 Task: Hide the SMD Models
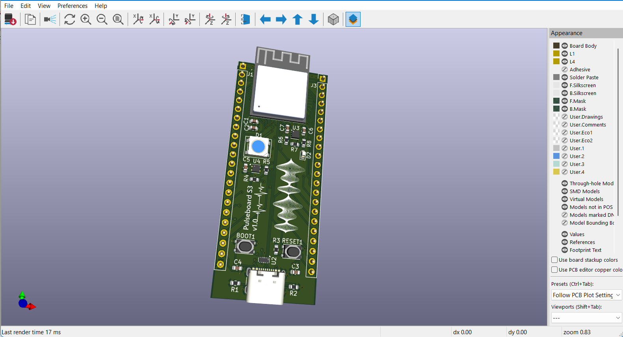[565, 191]
